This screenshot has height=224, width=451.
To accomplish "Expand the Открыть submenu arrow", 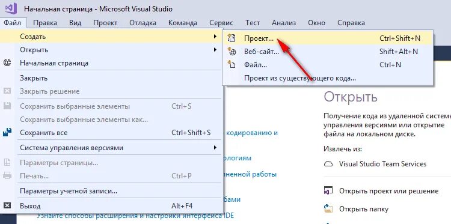I will click(x=215, y=50).
